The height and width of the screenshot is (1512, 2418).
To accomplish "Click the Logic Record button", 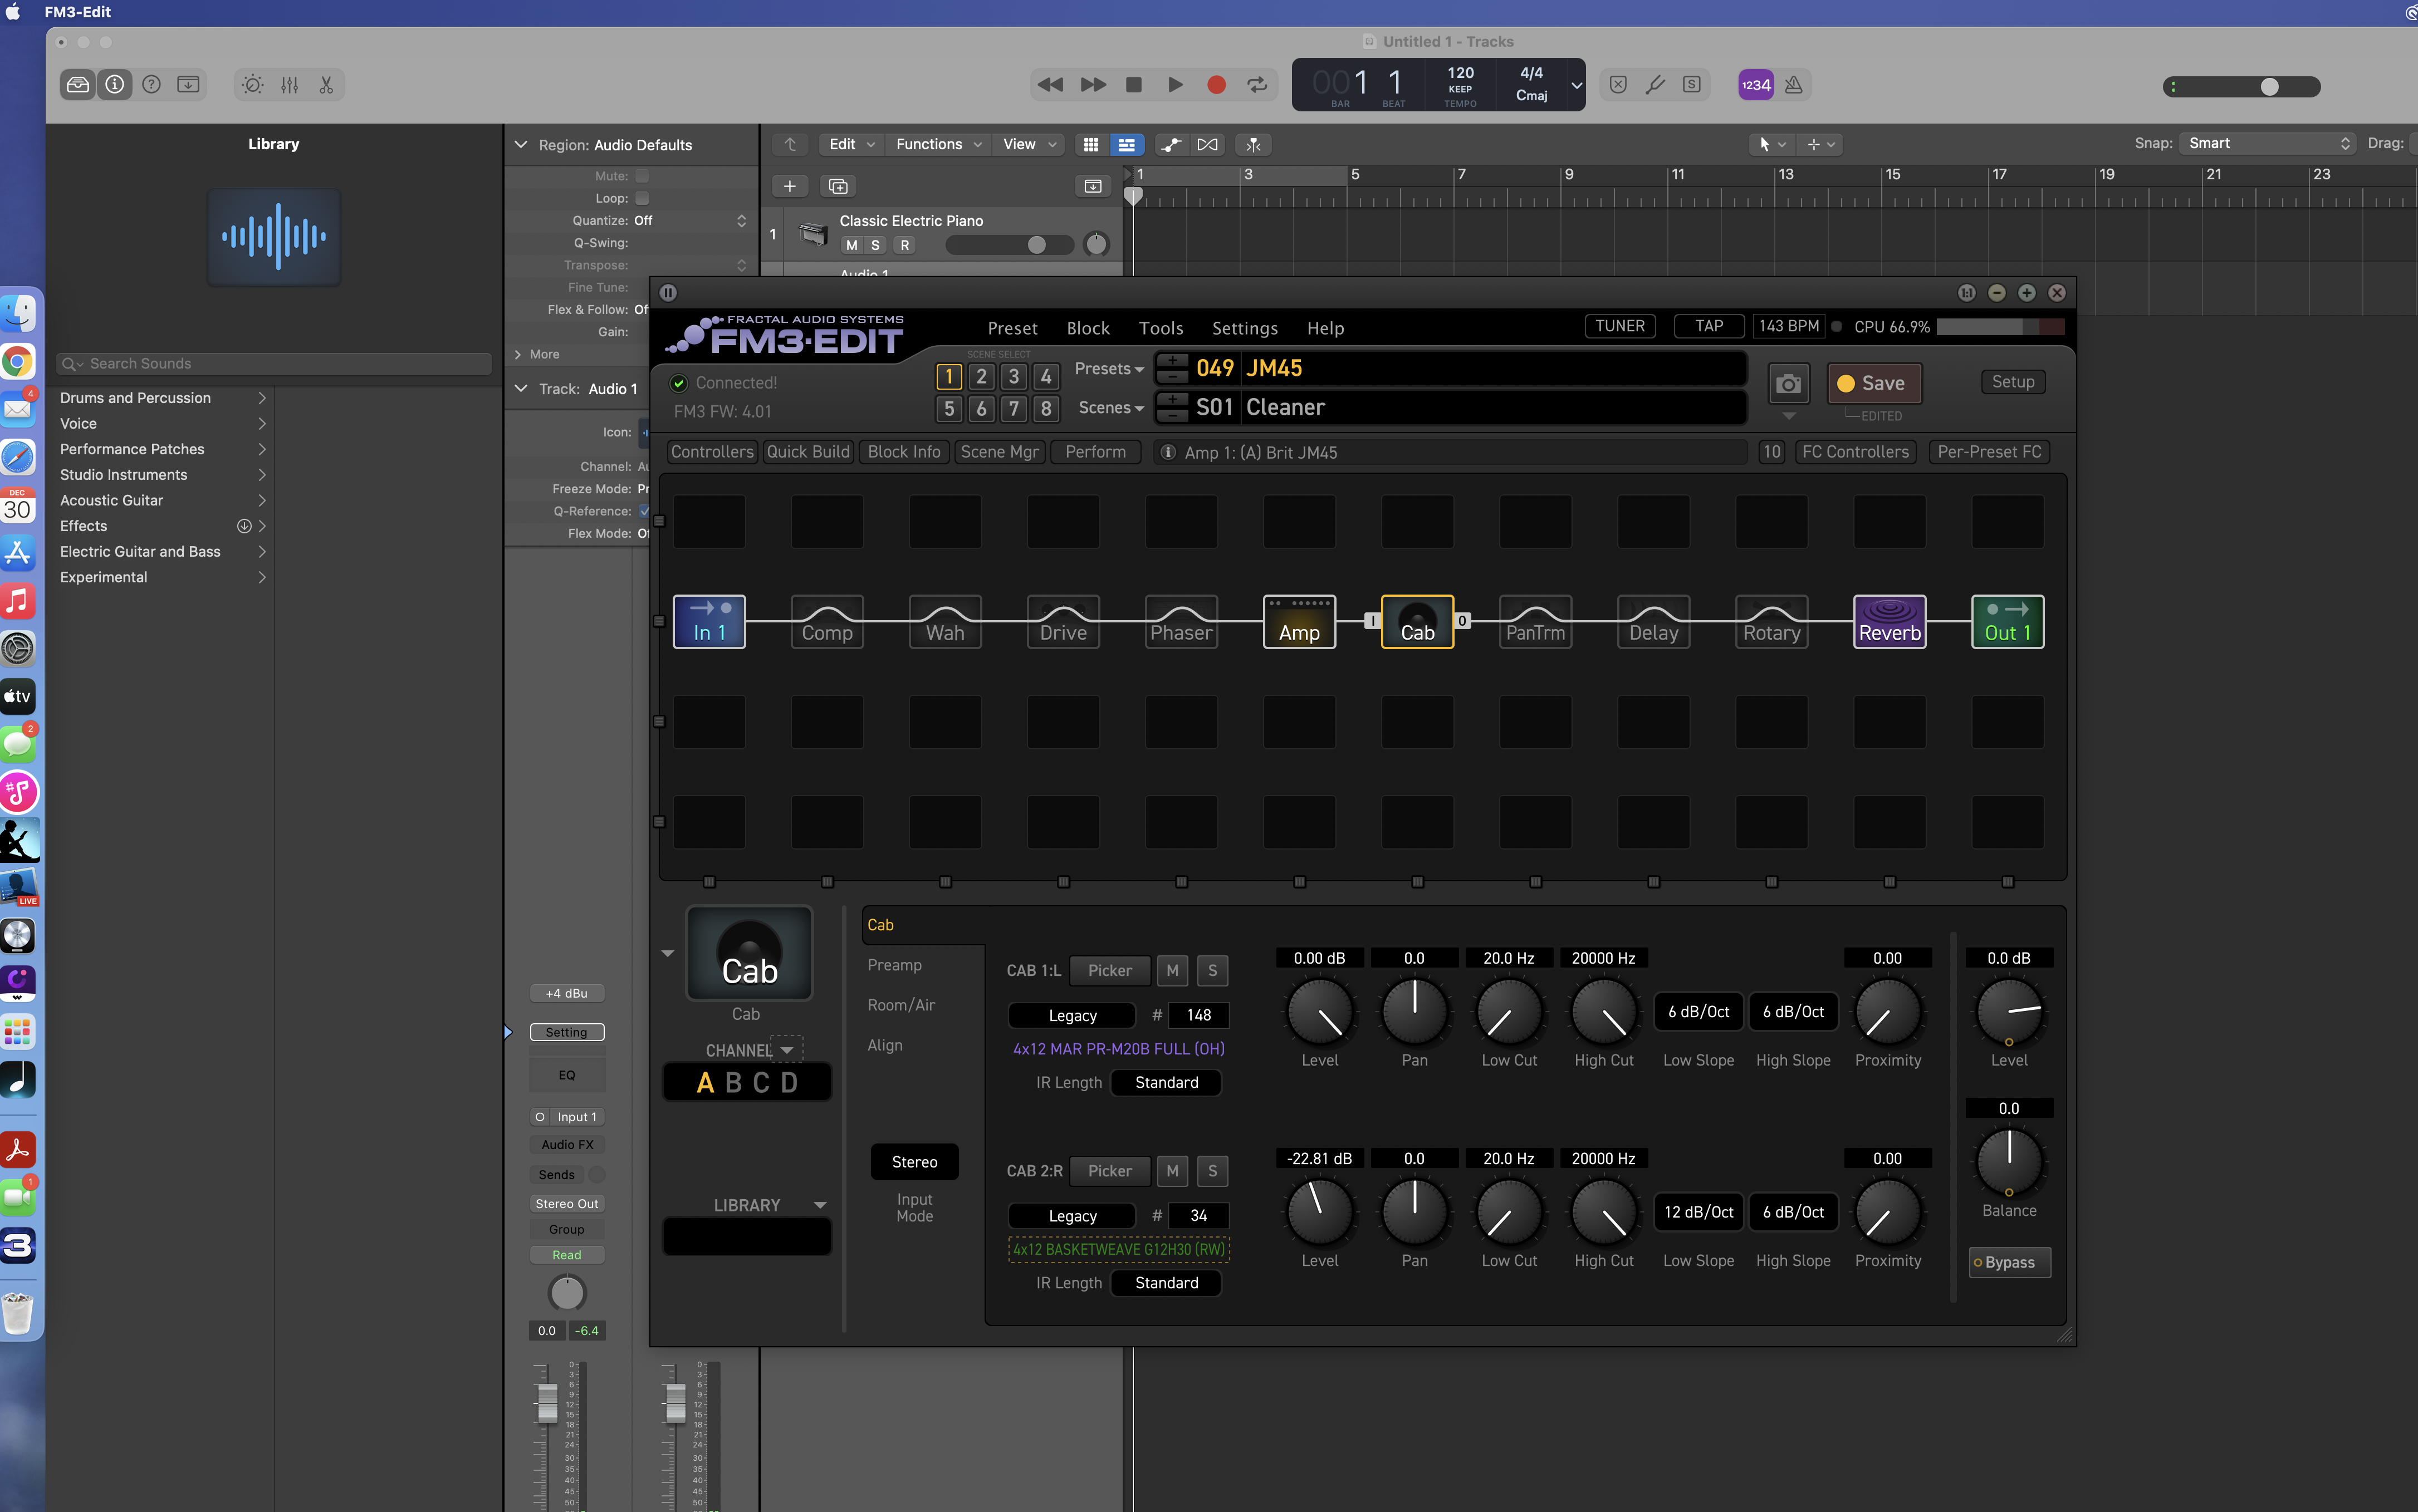I will coord(1216,85).
